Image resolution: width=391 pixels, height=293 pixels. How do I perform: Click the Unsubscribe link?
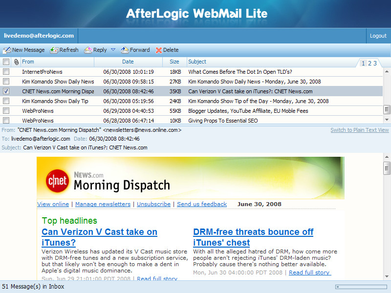[153, 204]
